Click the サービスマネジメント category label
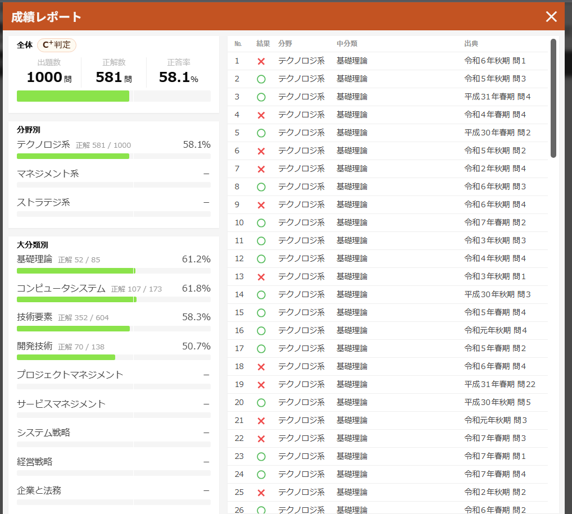The height and width of the screenshot is (514, 572). pyautogui.click(x=61, y=404)
